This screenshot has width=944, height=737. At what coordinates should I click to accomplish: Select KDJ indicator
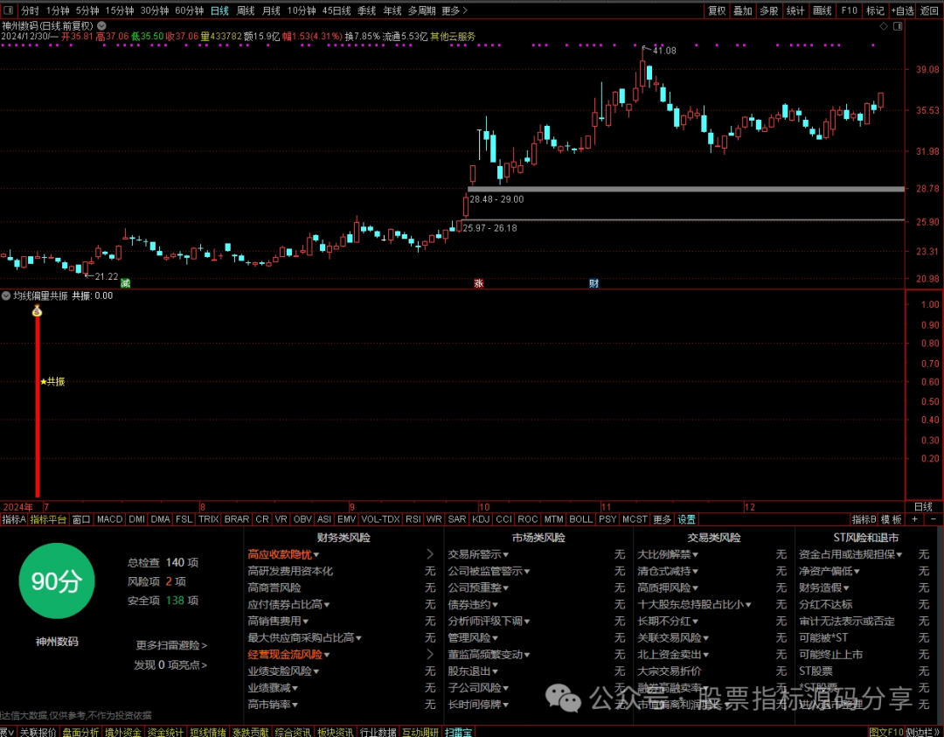[x=481, y=519]
